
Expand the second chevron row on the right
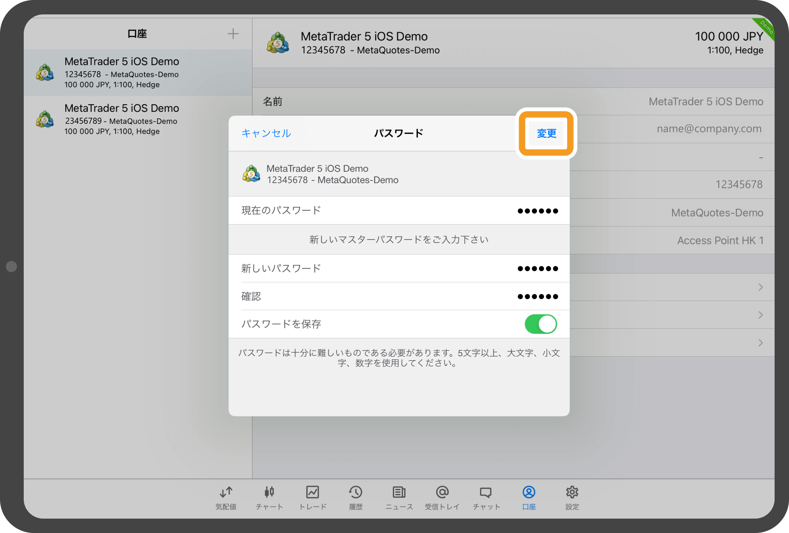[x=760, y=315]
